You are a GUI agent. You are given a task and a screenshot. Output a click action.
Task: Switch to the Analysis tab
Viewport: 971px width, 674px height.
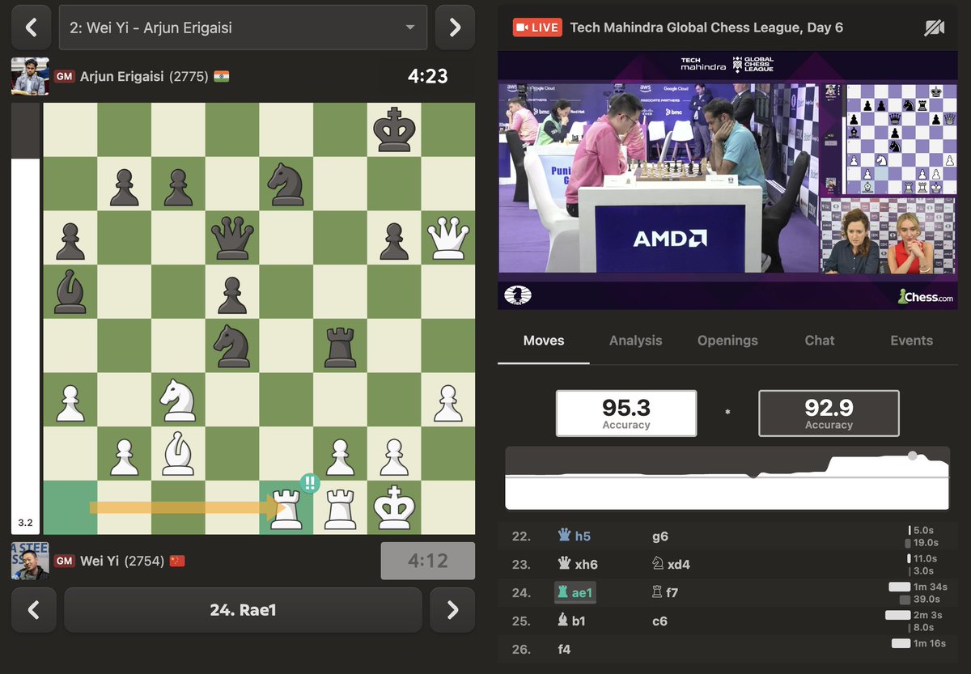pyautogui.click(x=635, y=341)
